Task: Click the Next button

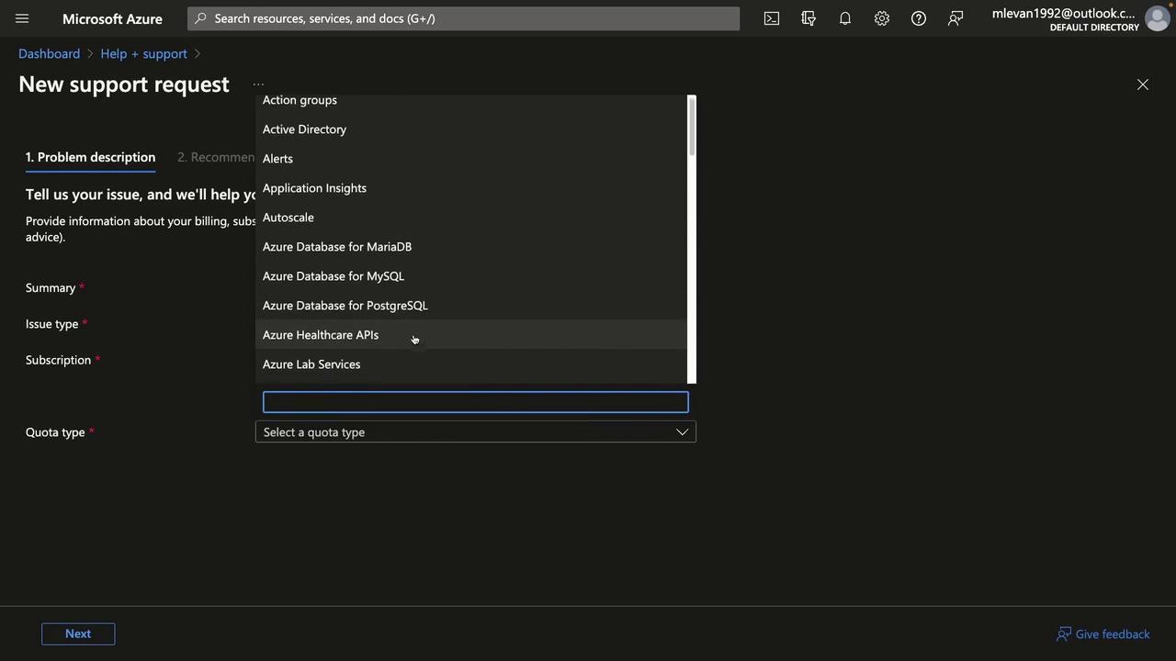Action: click(x=78, y=633)
